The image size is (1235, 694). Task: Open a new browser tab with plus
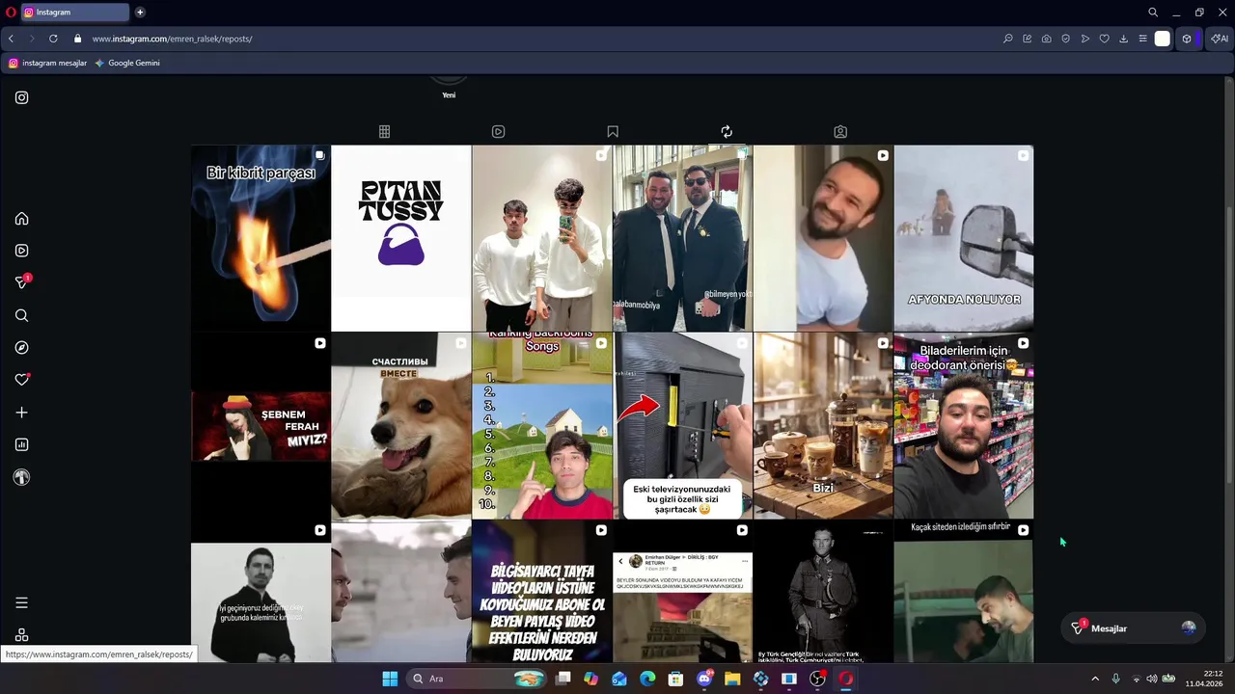click(x=140, y=13)
